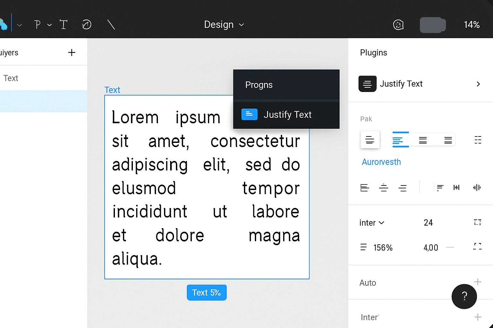
Task: Select the leftmost alignment box in Pak section
Action: [x=370, y=140]
